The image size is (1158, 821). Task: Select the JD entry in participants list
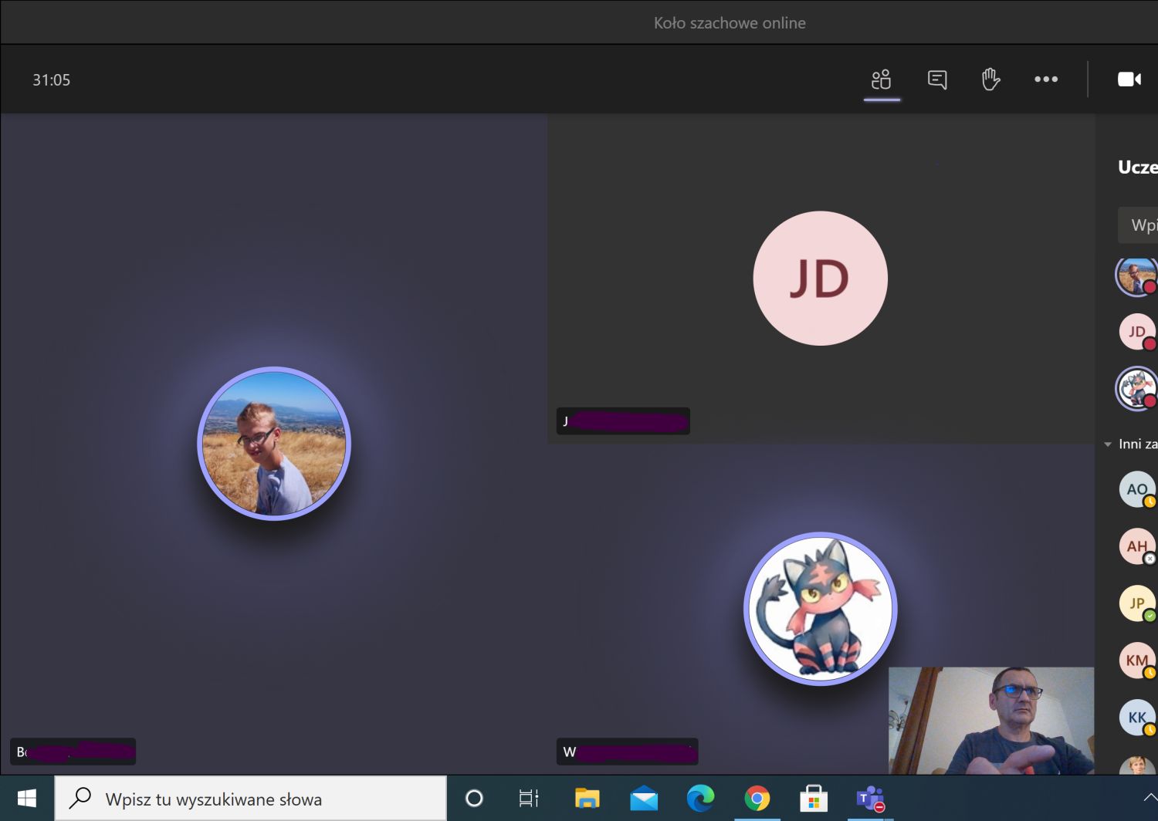pyautogui.click(x=1136, y=332)
